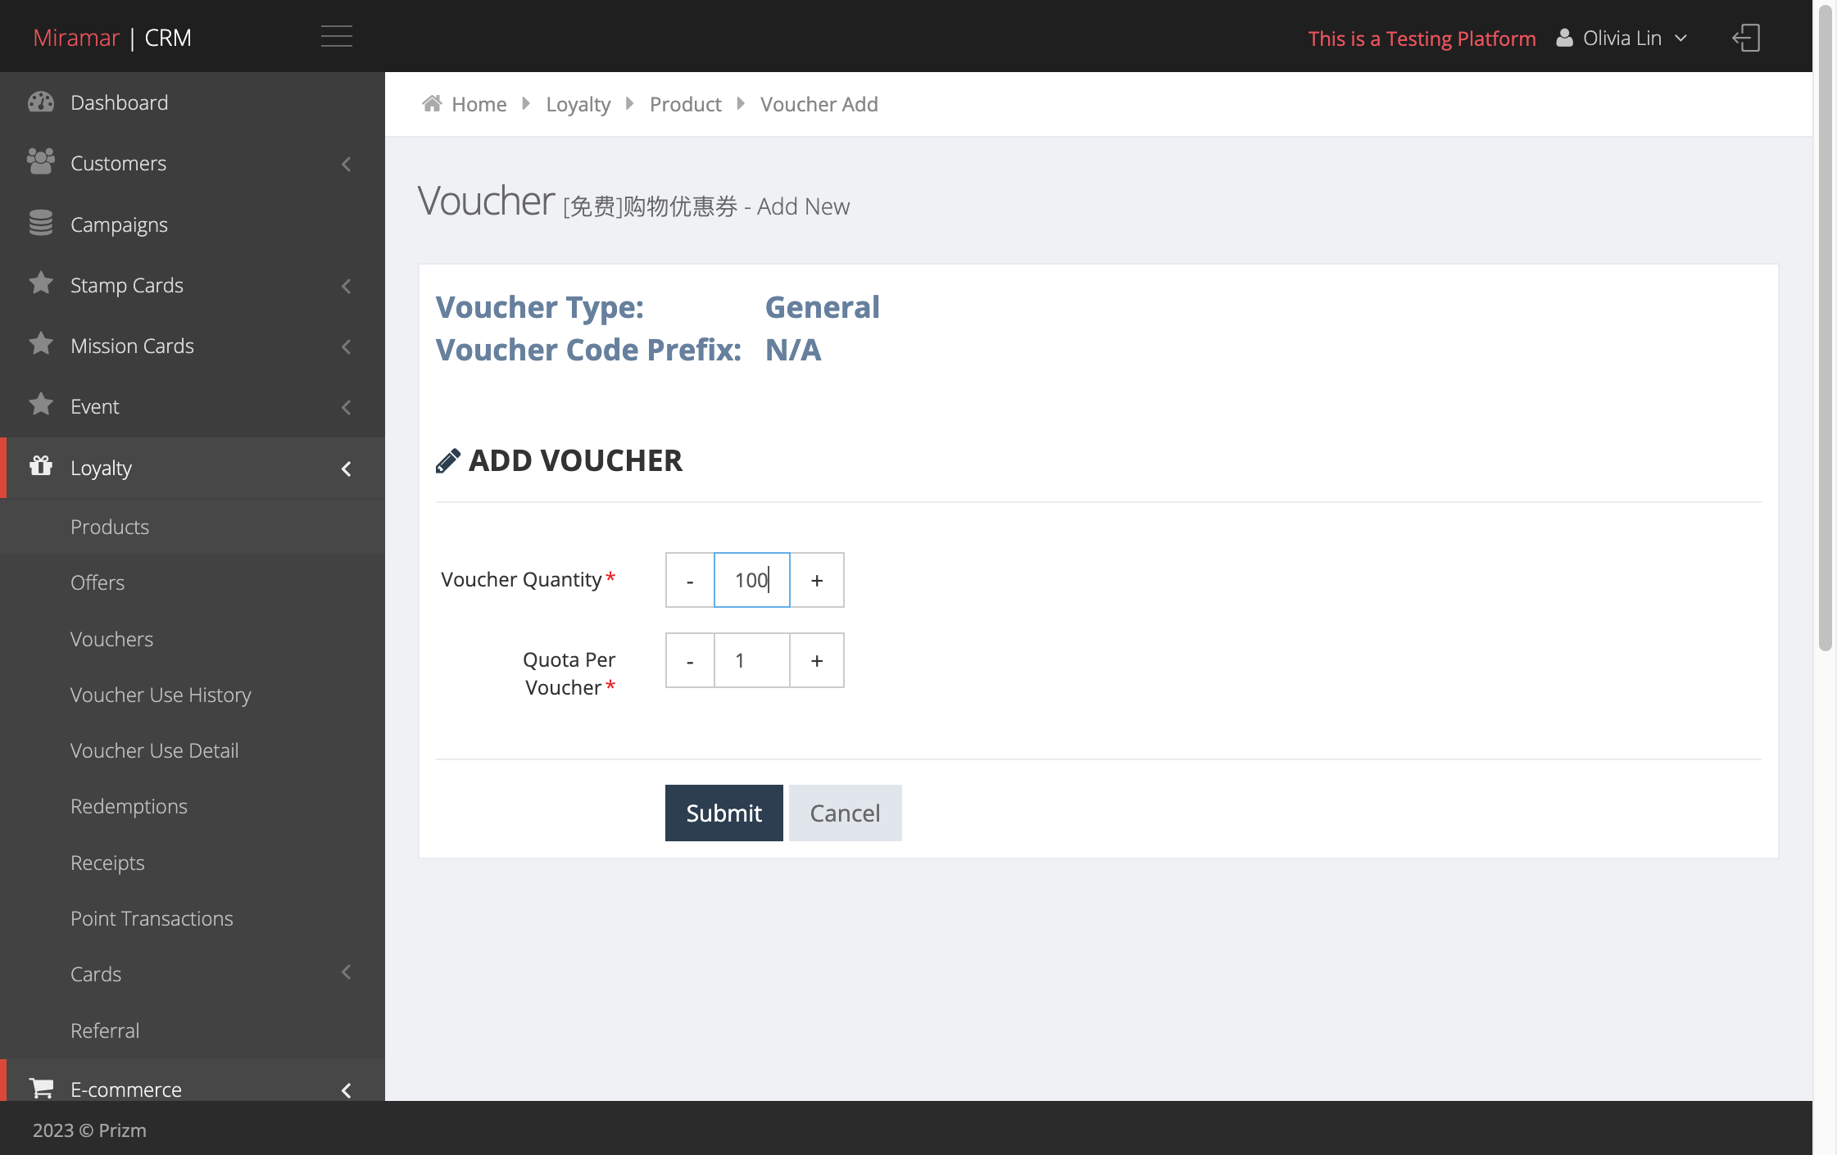Expand the Mission Cards menu chevron
This screenshot has width=1837, height=1155.
coord(347,346)
